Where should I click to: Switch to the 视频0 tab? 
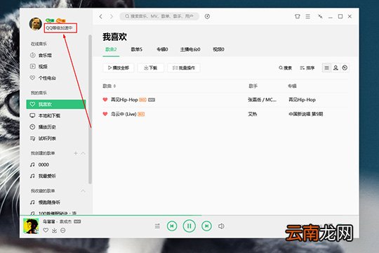tap(218, 49)
